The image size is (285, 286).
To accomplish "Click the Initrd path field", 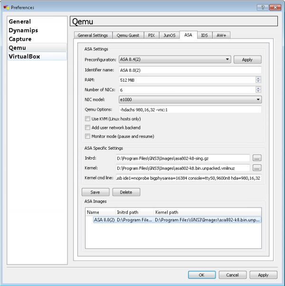I will pos(183,158).
